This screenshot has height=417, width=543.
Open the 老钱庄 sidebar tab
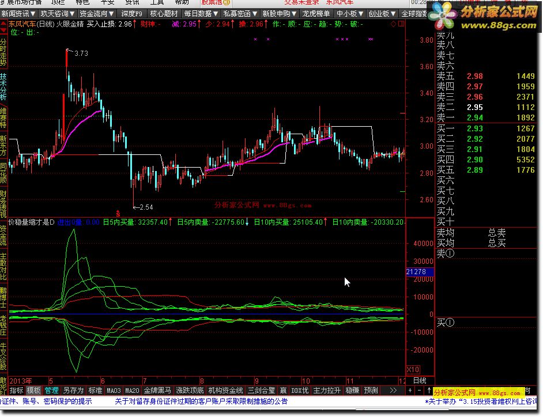(x=3, y=325)
